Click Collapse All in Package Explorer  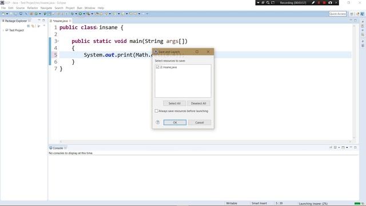(29, 26)
